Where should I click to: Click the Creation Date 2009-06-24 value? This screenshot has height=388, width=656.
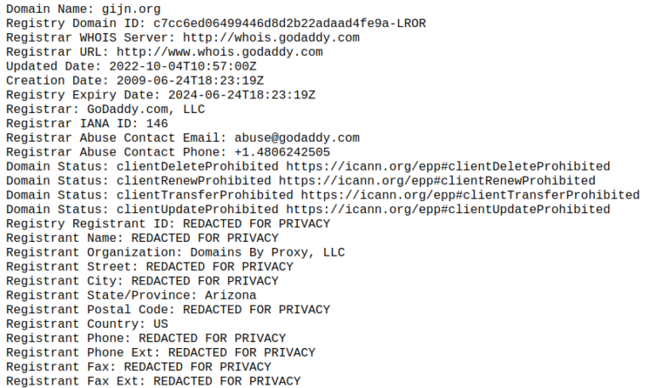click(x=191, y=81)
